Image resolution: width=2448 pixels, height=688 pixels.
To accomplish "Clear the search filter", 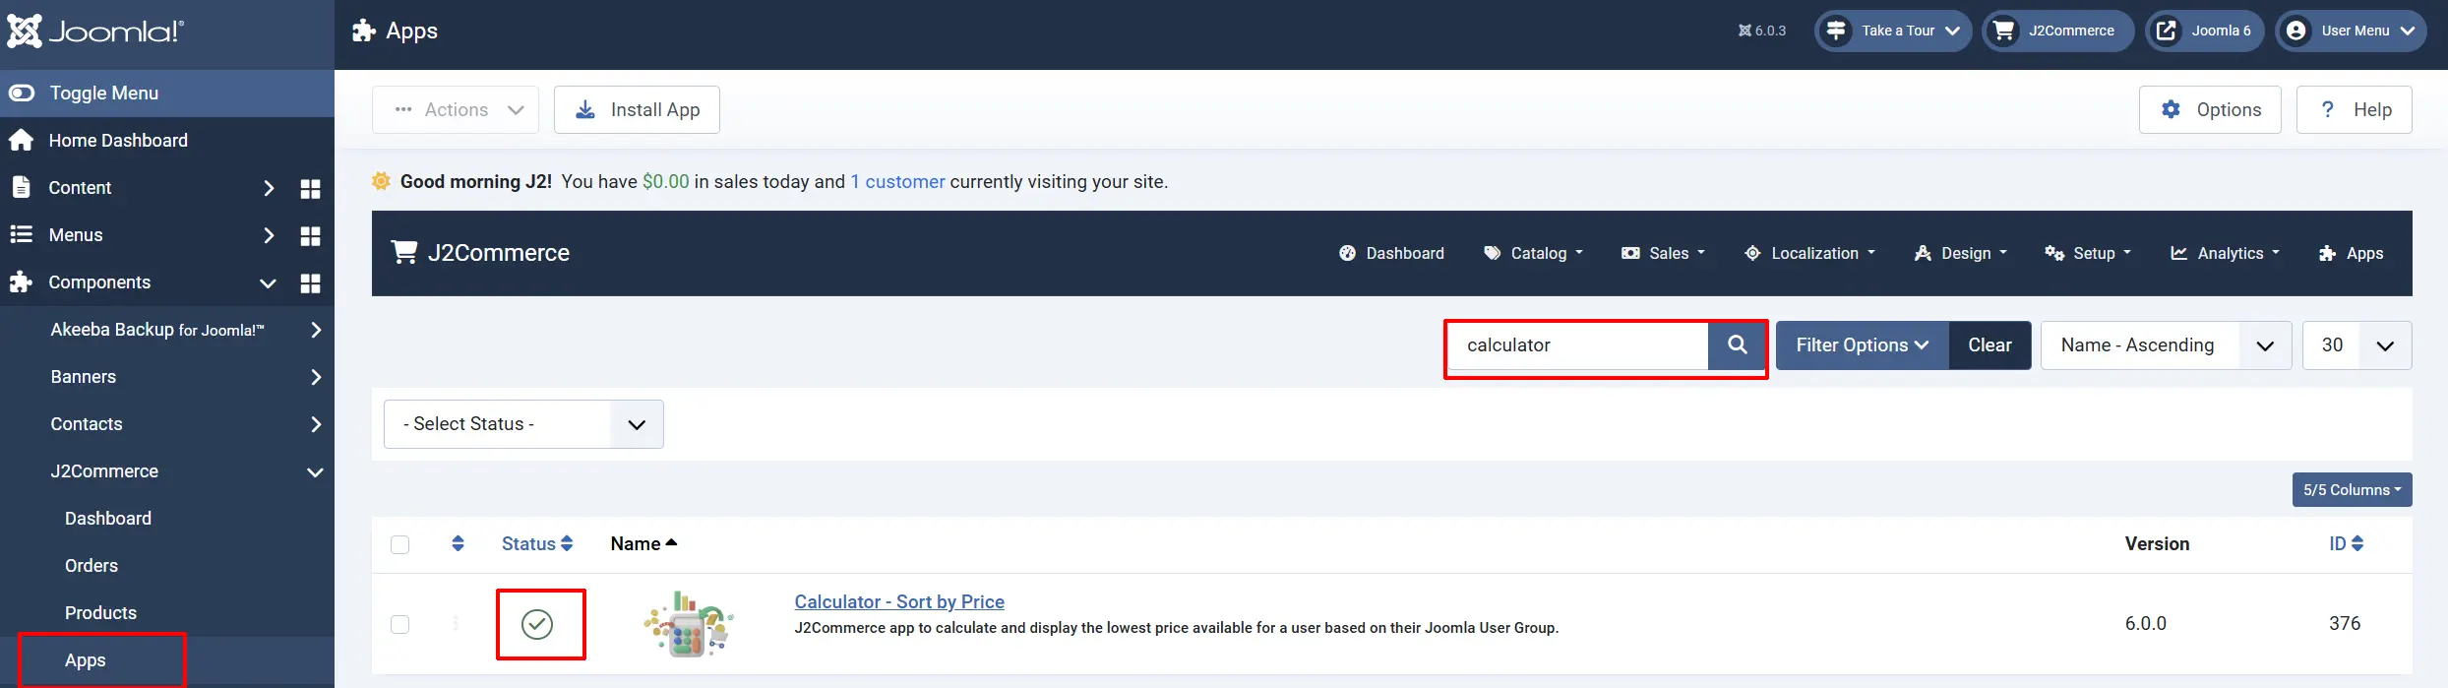I will pyautogui.click(x=1989, y=345).
